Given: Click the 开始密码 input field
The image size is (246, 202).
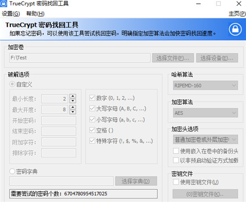Looking at the screenshot, I should pyautogui.click(x=59, y=121).
